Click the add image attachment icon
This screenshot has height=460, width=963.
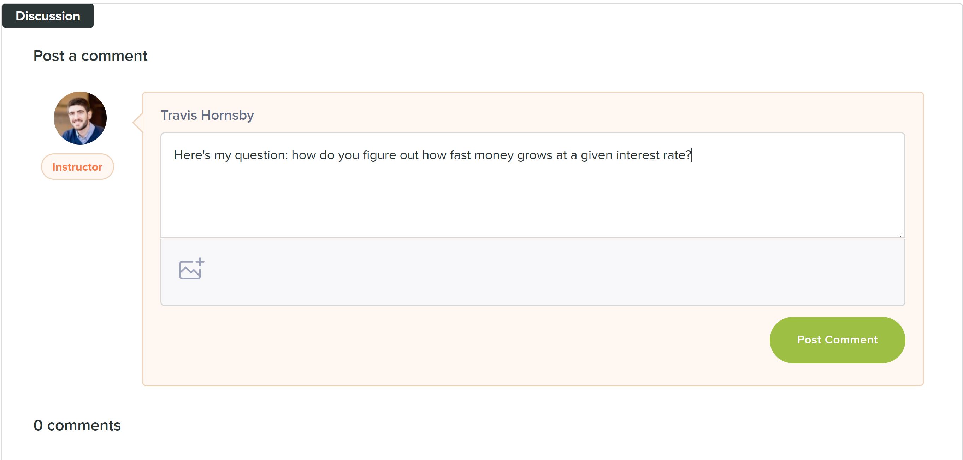coord(191,269)
